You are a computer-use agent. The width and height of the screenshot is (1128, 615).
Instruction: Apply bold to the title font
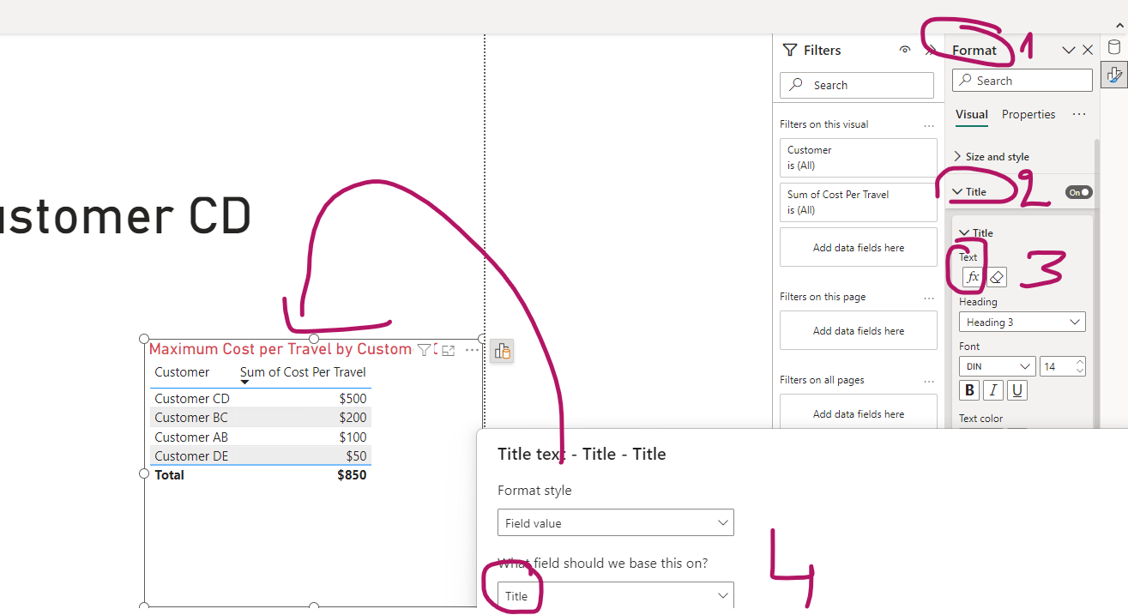969,390
